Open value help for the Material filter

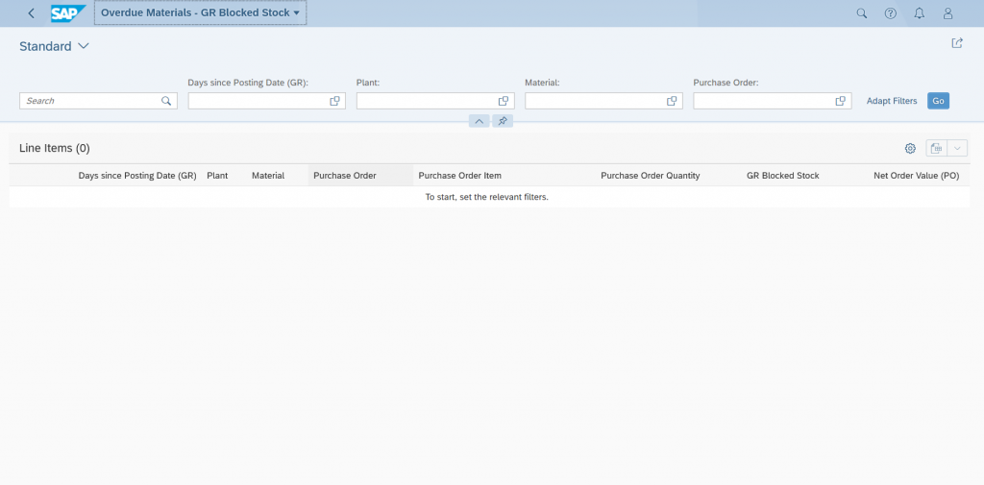pos(672,101)
